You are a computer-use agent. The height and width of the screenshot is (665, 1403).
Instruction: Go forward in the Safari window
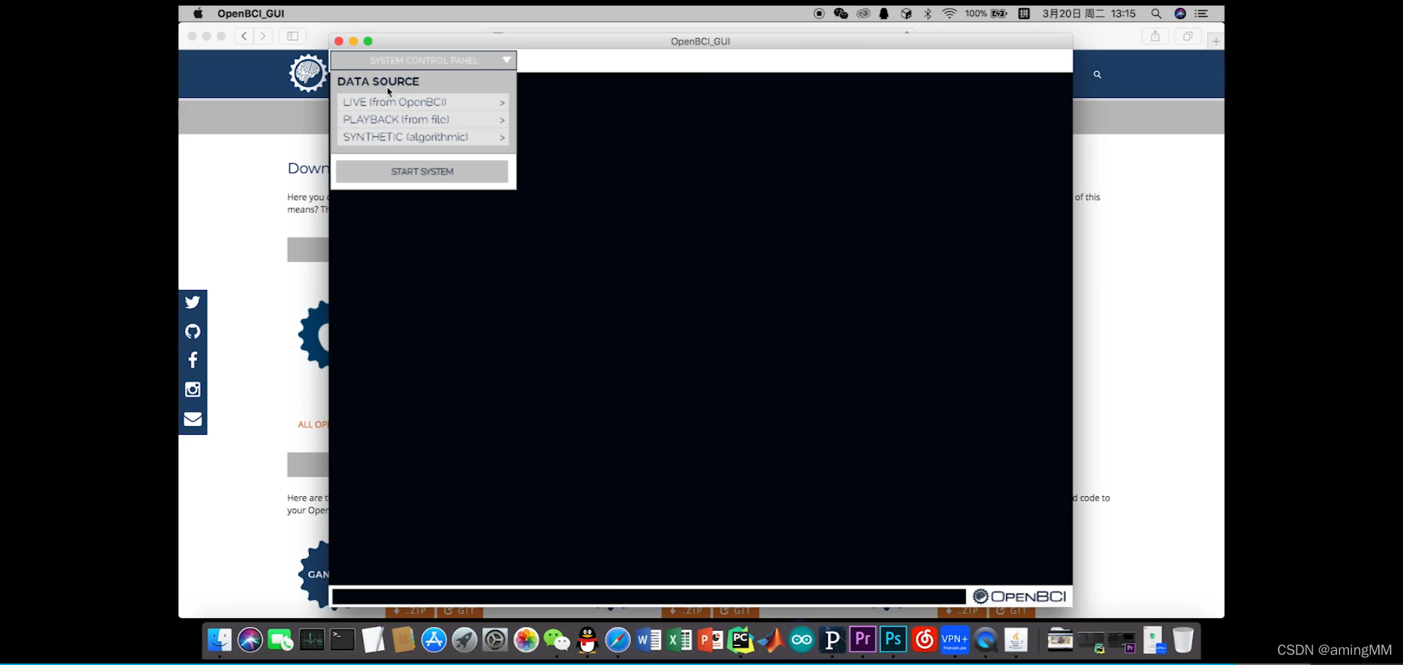[x=263, y=36]
